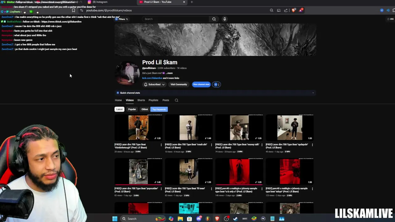This screenshot has width=395, height=222.
Task: Expand channel description with ...more
Action: pos(169,73)
